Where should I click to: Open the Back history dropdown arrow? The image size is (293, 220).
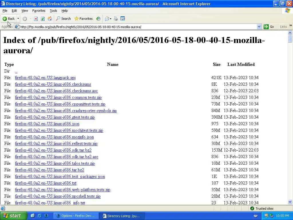[18, 19]
